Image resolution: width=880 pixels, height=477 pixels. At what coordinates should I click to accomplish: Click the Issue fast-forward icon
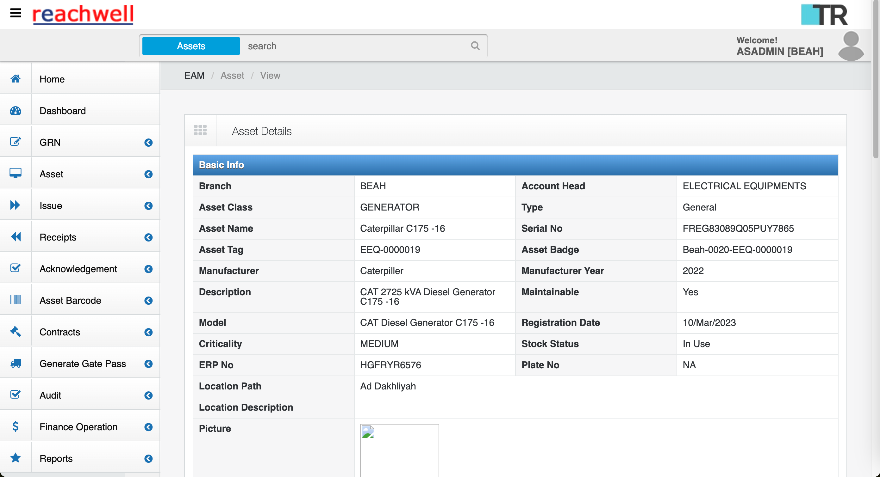[16, 205]
